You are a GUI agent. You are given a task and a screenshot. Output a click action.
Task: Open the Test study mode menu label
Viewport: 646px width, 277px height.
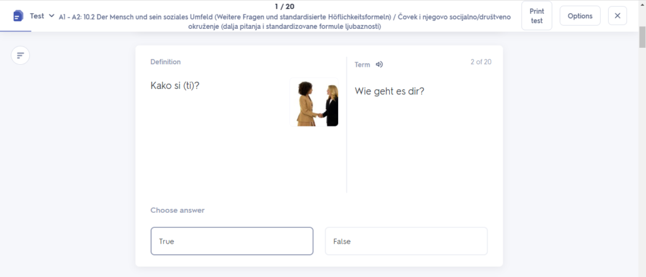[x=37, y=16]
